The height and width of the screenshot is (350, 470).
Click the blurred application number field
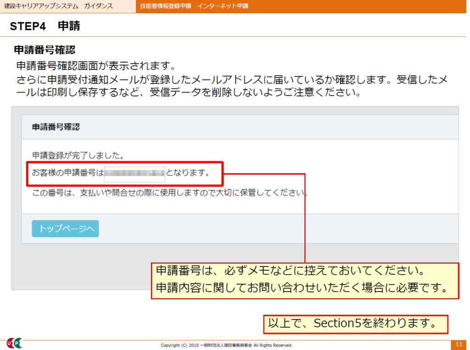[x=134, y=174]
